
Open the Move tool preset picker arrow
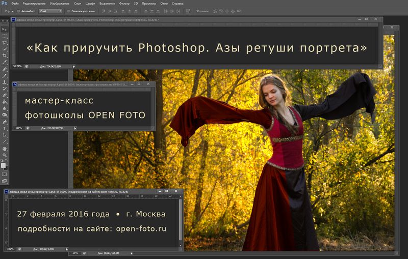point(12,11)
